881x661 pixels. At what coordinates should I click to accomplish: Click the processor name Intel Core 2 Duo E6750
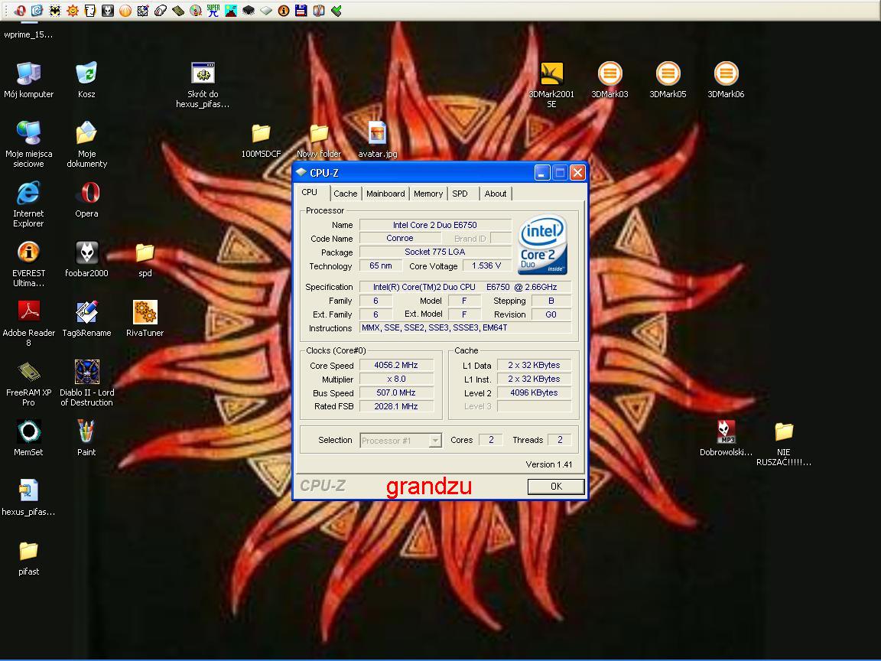coord(435,225)
